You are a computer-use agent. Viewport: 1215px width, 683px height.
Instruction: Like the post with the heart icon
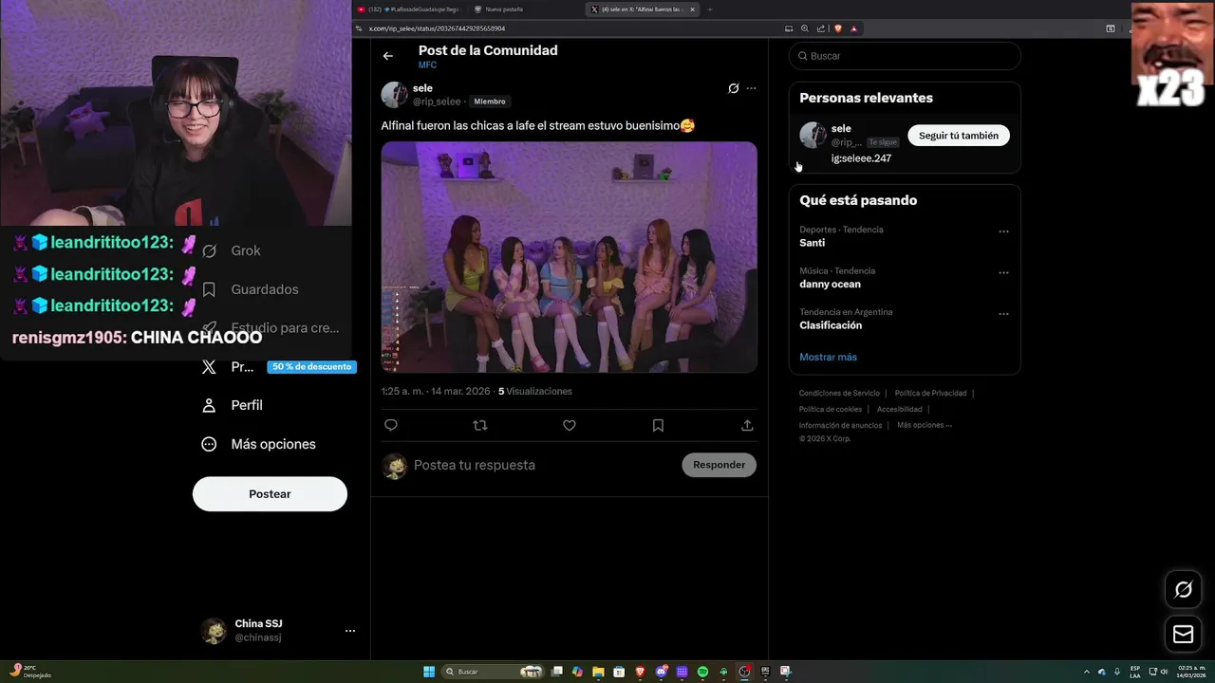[x=570, y=425]
